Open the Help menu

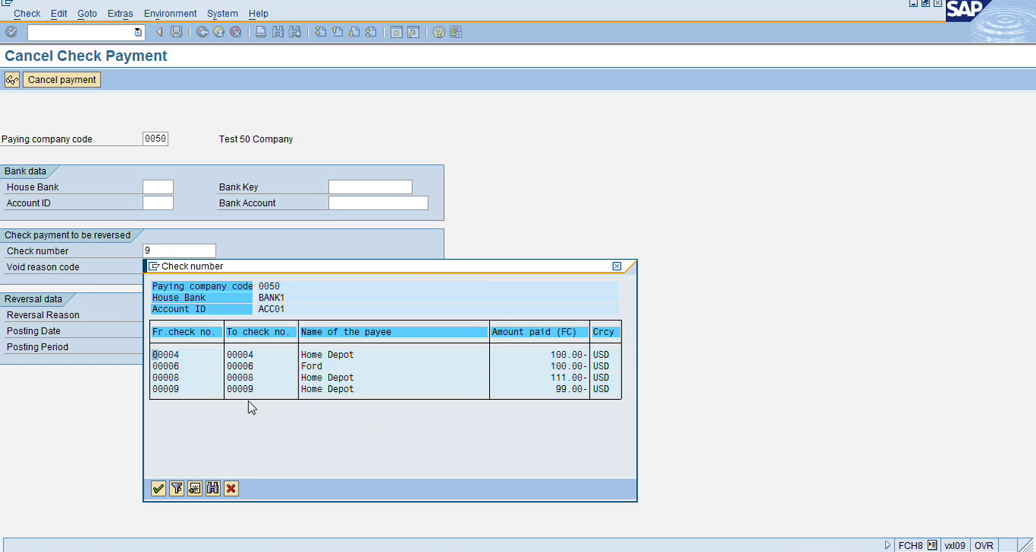[258, 14]
